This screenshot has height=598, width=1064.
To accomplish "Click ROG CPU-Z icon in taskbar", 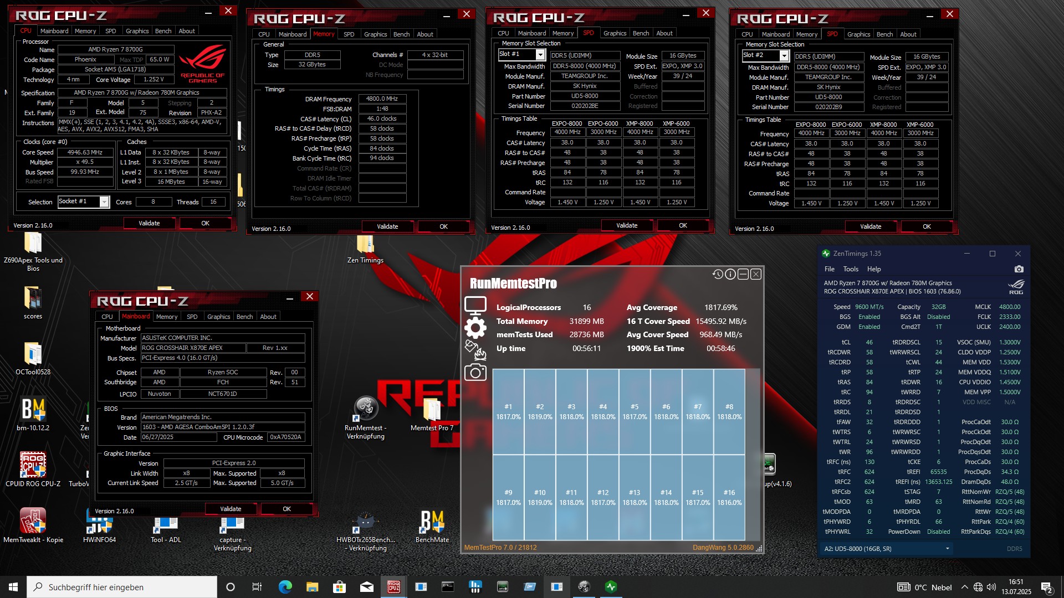I will (393, 587).
